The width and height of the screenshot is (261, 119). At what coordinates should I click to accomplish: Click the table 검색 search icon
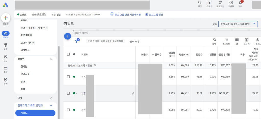(215, 40)
